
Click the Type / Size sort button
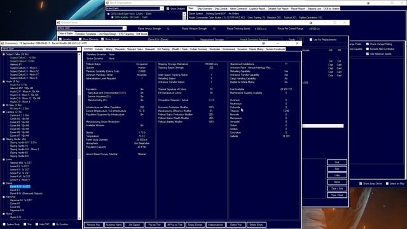337,188
